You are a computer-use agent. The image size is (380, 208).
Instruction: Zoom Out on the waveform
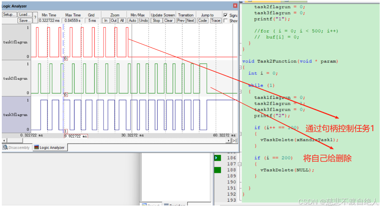[114, 20]
